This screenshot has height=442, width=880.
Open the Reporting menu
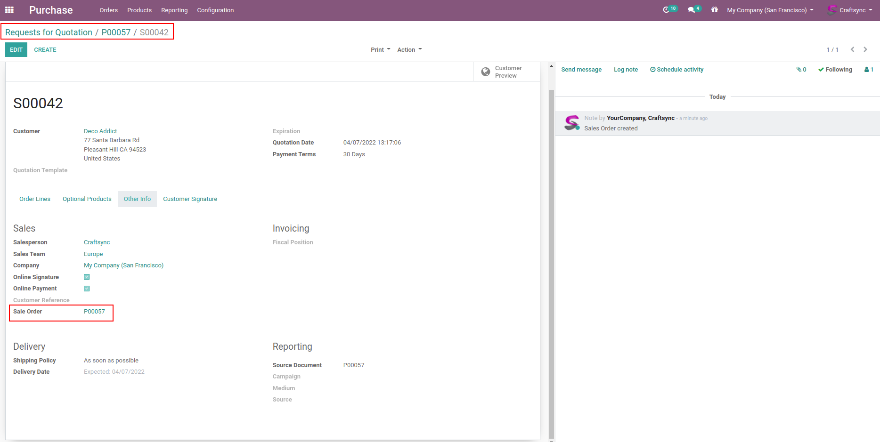click(174, 10)
